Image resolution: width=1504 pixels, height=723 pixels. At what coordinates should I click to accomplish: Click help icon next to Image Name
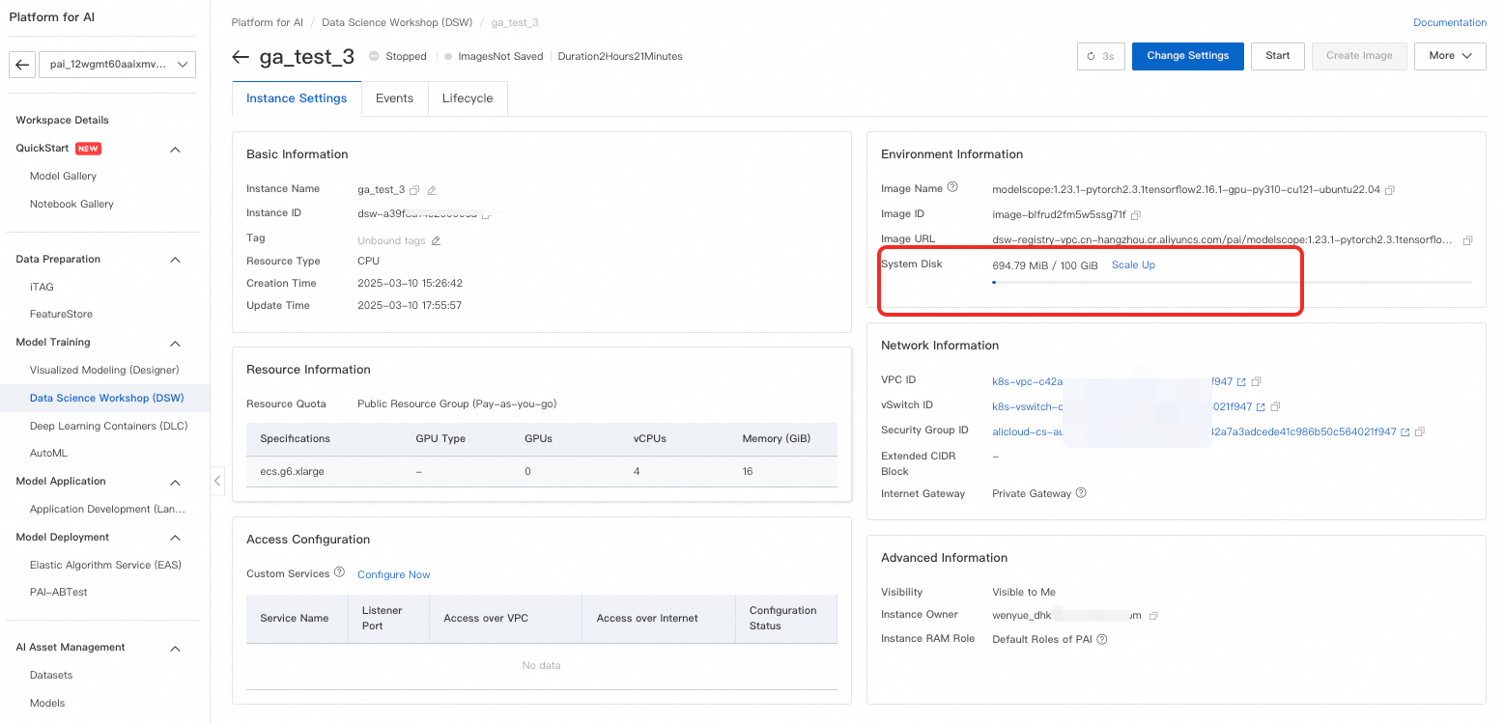952,187
